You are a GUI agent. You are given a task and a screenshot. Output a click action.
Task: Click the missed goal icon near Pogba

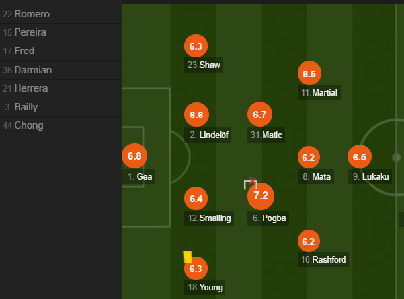[251, 183]
